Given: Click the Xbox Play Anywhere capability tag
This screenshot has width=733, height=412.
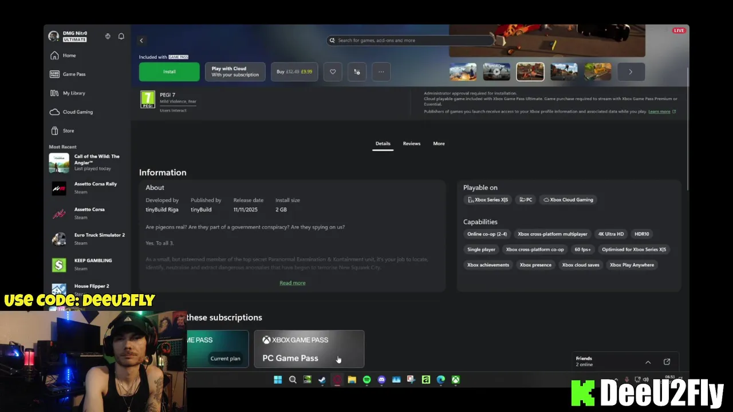Looking at the screenshot, I should point(632,265).
